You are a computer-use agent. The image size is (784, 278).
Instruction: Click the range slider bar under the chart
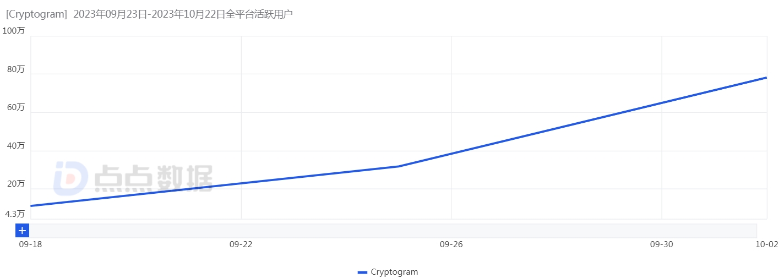[393, 231]
